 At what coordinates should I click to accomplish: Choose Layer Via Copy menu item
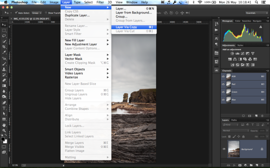pos(134,27)
